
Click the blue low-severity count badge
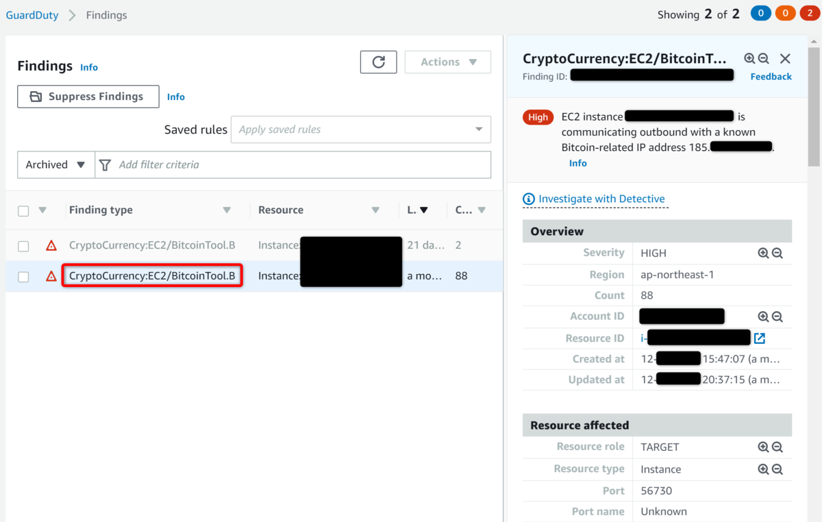pyautogui.click(x=761, y=14)
